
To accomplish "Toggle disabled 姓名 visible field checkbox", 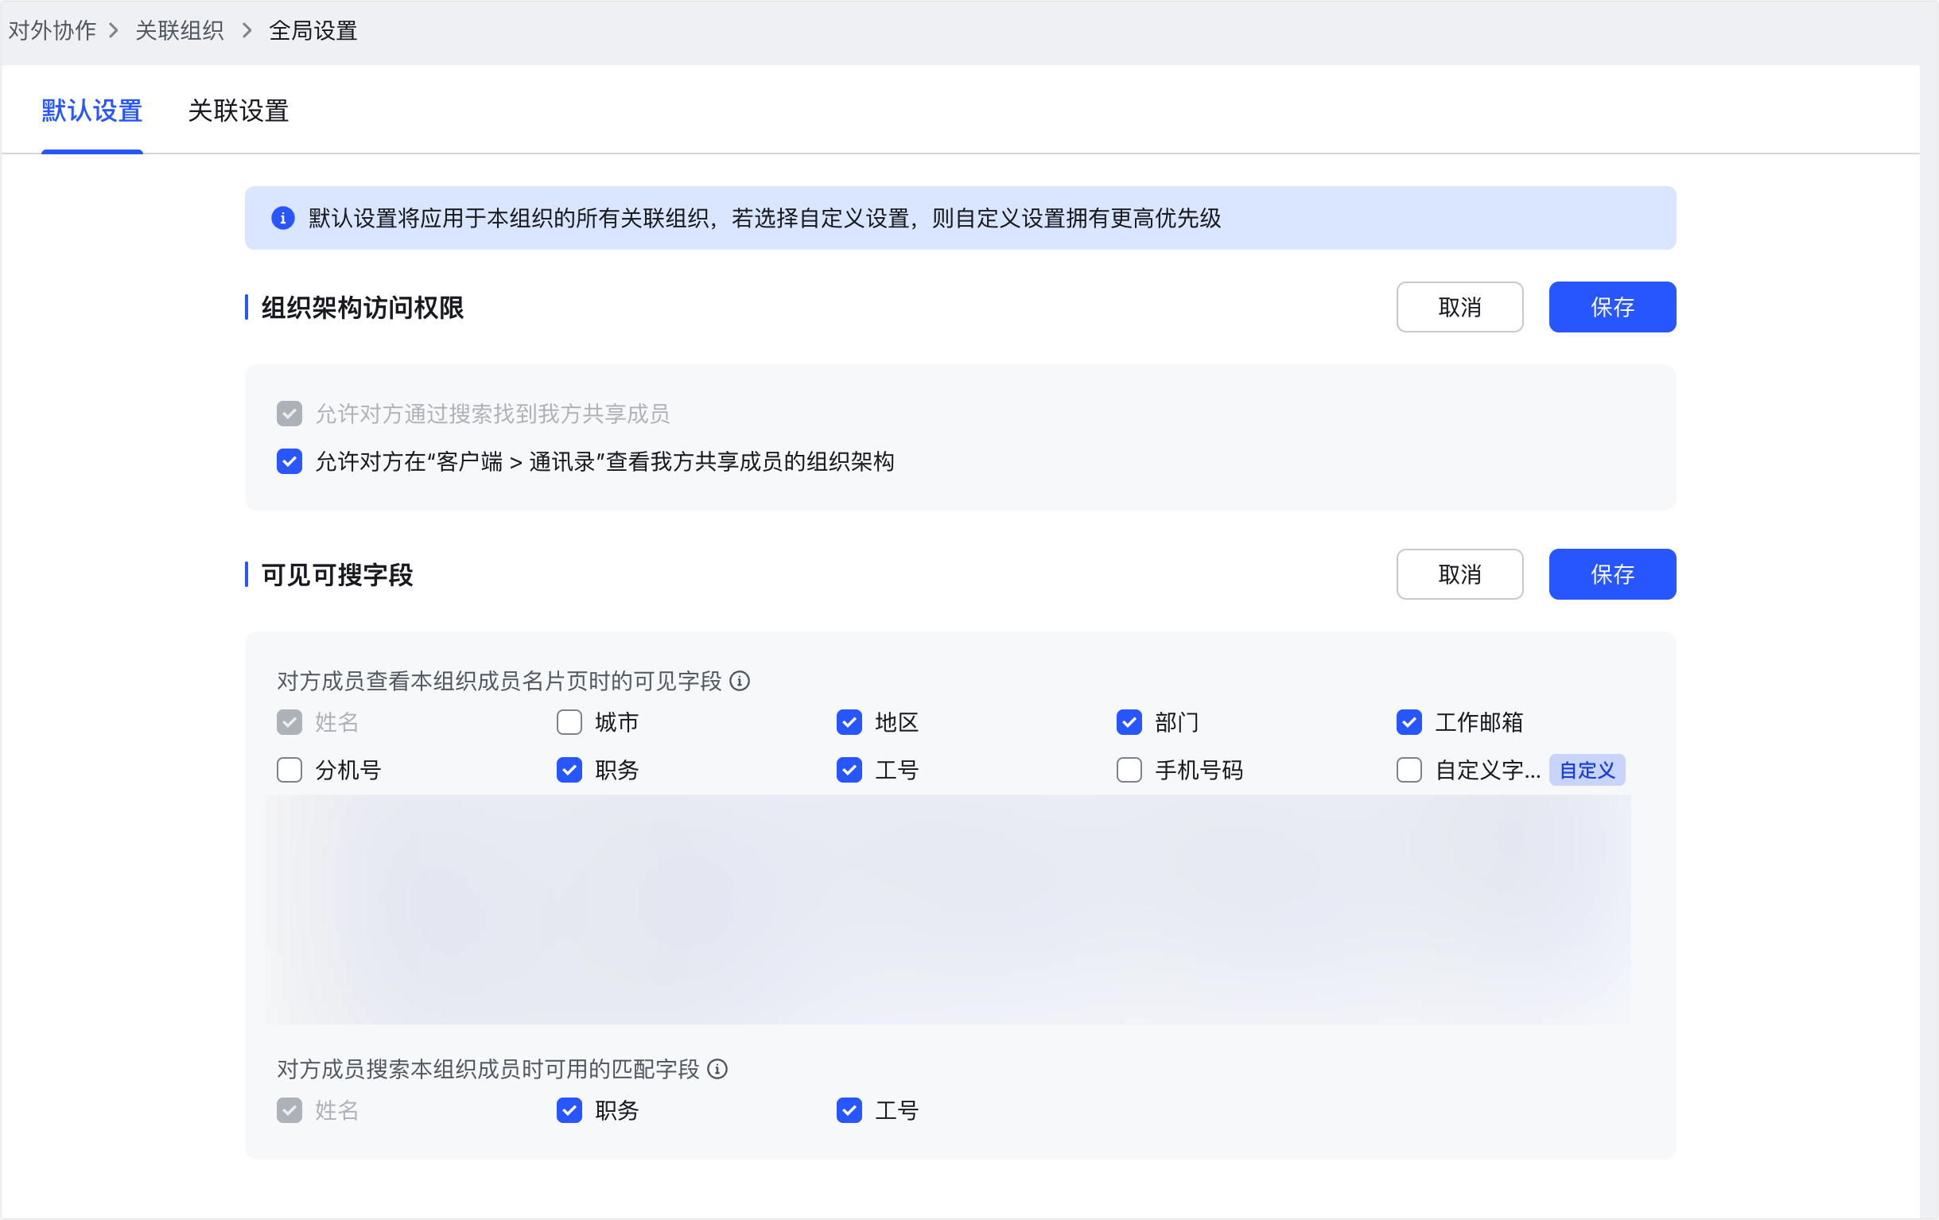I will click(x=289, y=722).
